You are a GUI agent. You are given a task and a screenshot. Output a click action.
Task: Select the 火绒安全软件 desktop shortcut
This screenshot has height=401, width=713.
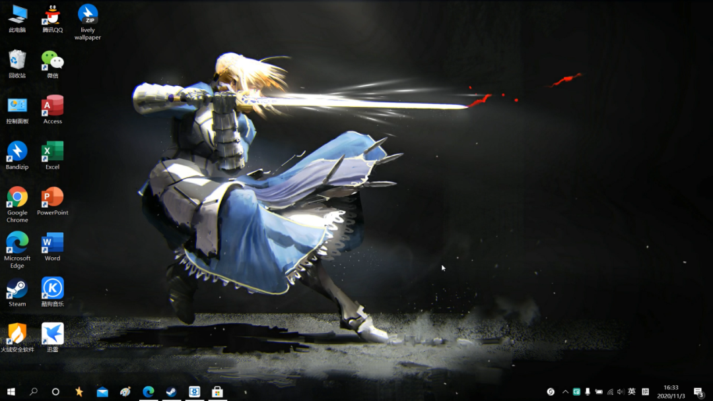(x=17, y=338)
